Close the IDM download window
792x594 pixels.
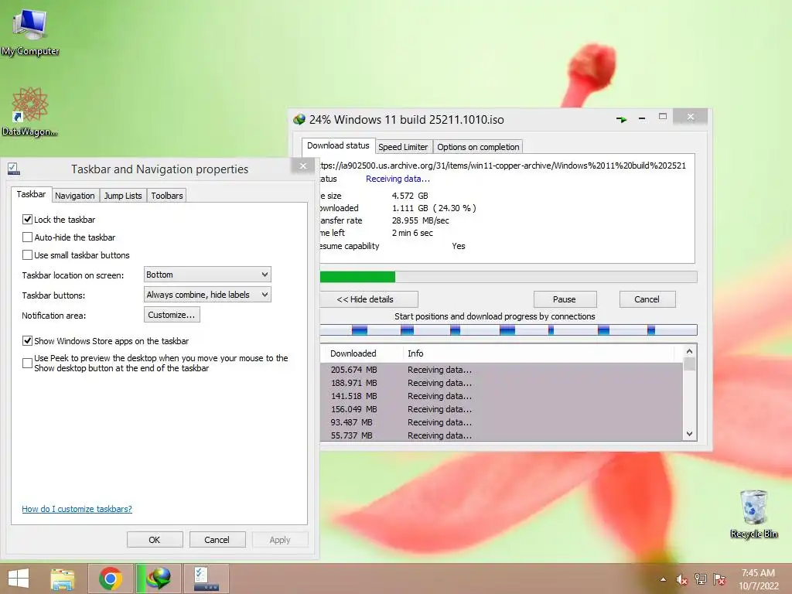[x=690, y=117]
